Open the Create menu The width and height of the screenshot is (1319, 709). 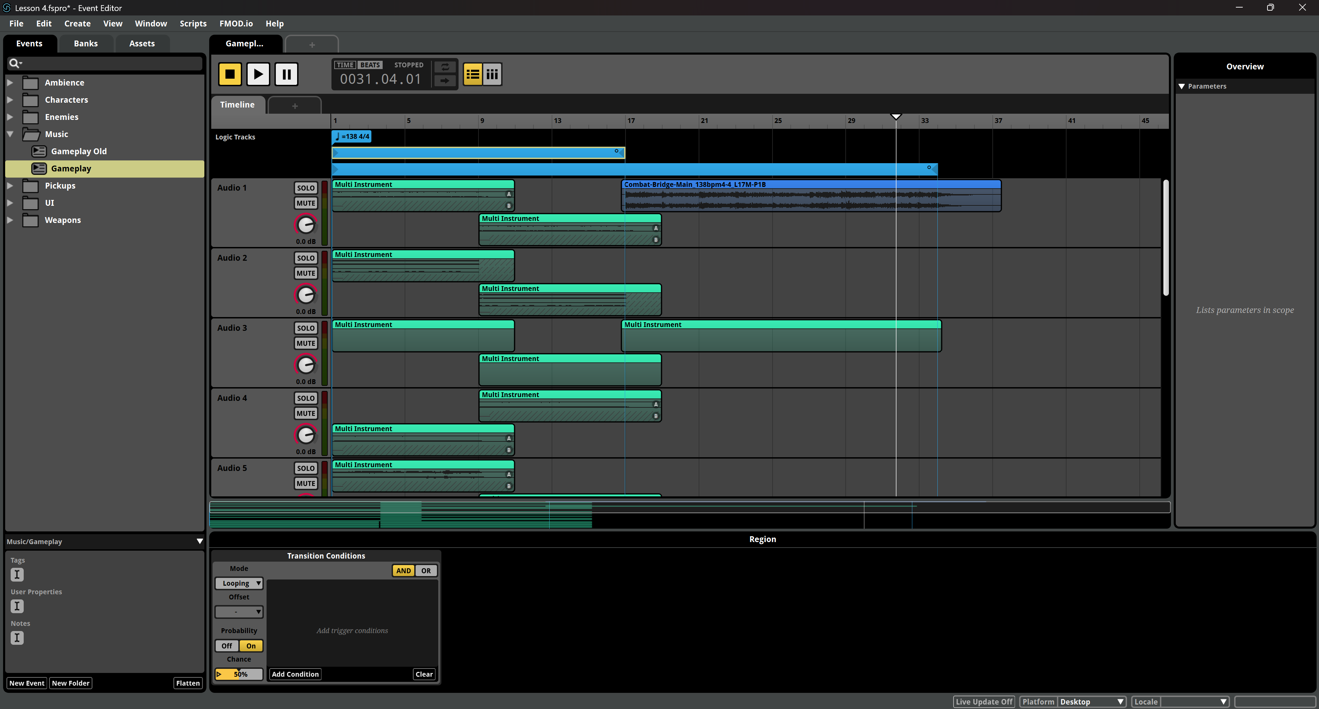(x=77, y=24)
